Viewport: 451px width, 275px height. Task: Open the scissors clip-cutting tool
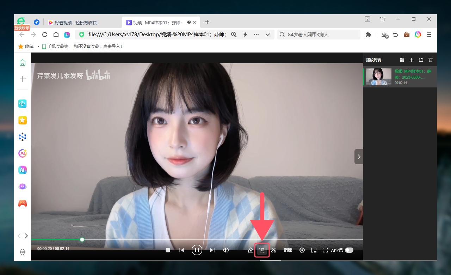(273, 250)
